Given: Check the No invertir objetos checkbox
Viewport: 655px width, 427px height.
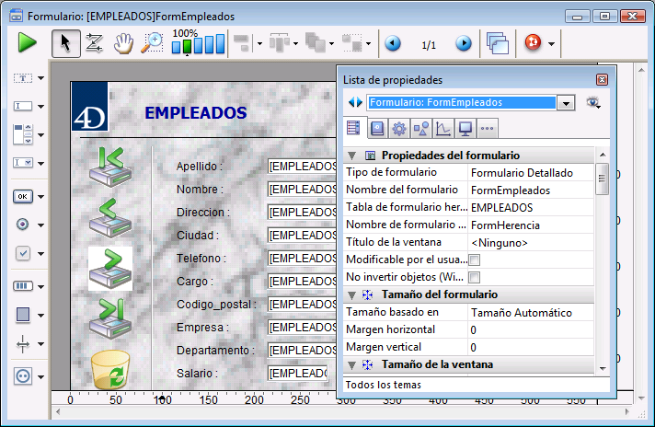Looking at the screenshot, I should click(475, 277).
